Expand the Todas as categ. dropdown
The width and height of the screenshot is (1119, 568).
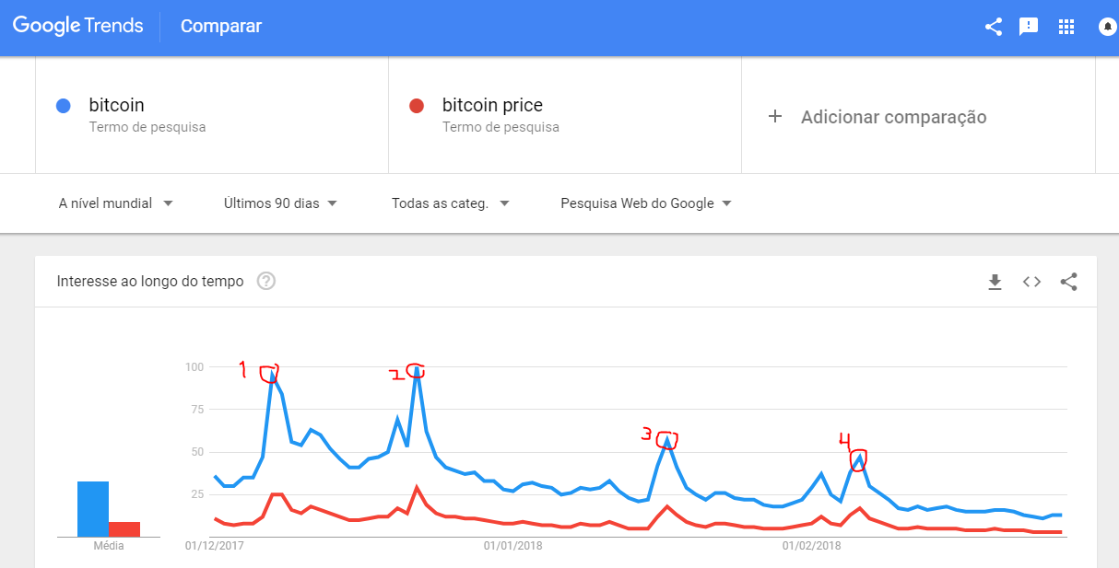click(450, 203)
